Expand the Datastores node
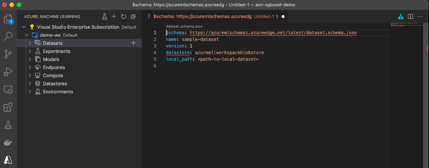The image size is (429, 168). pyautogui.click(x=30, y=83)
